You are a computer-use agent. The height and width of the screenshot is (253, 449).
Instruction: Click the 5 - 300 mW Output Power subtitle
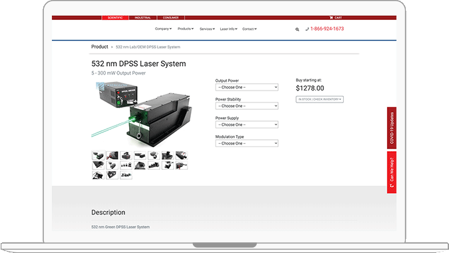pos(118,73)
